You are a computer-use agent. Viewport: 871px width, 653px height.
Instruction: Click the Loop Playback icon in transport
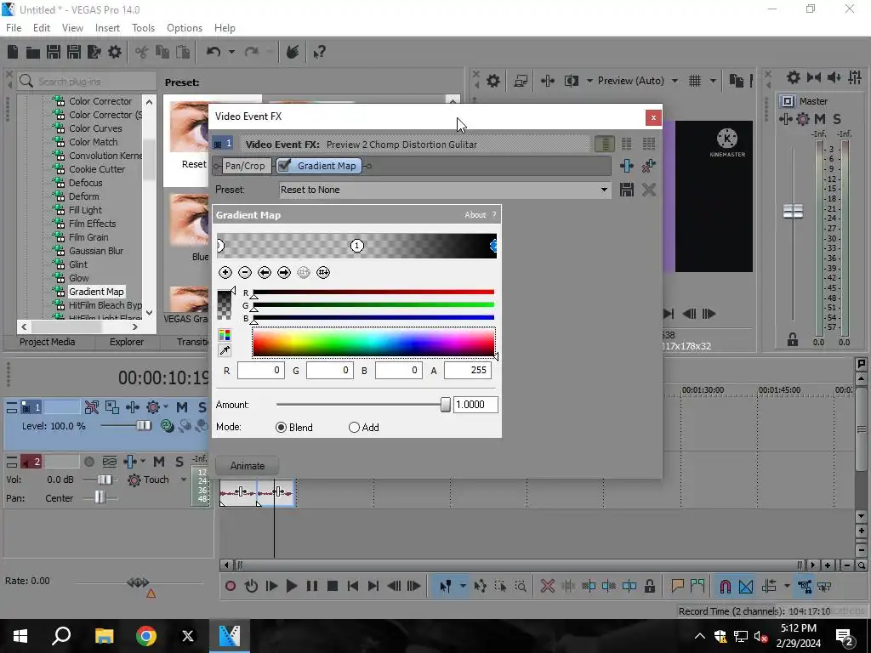[x=251, y=586]
